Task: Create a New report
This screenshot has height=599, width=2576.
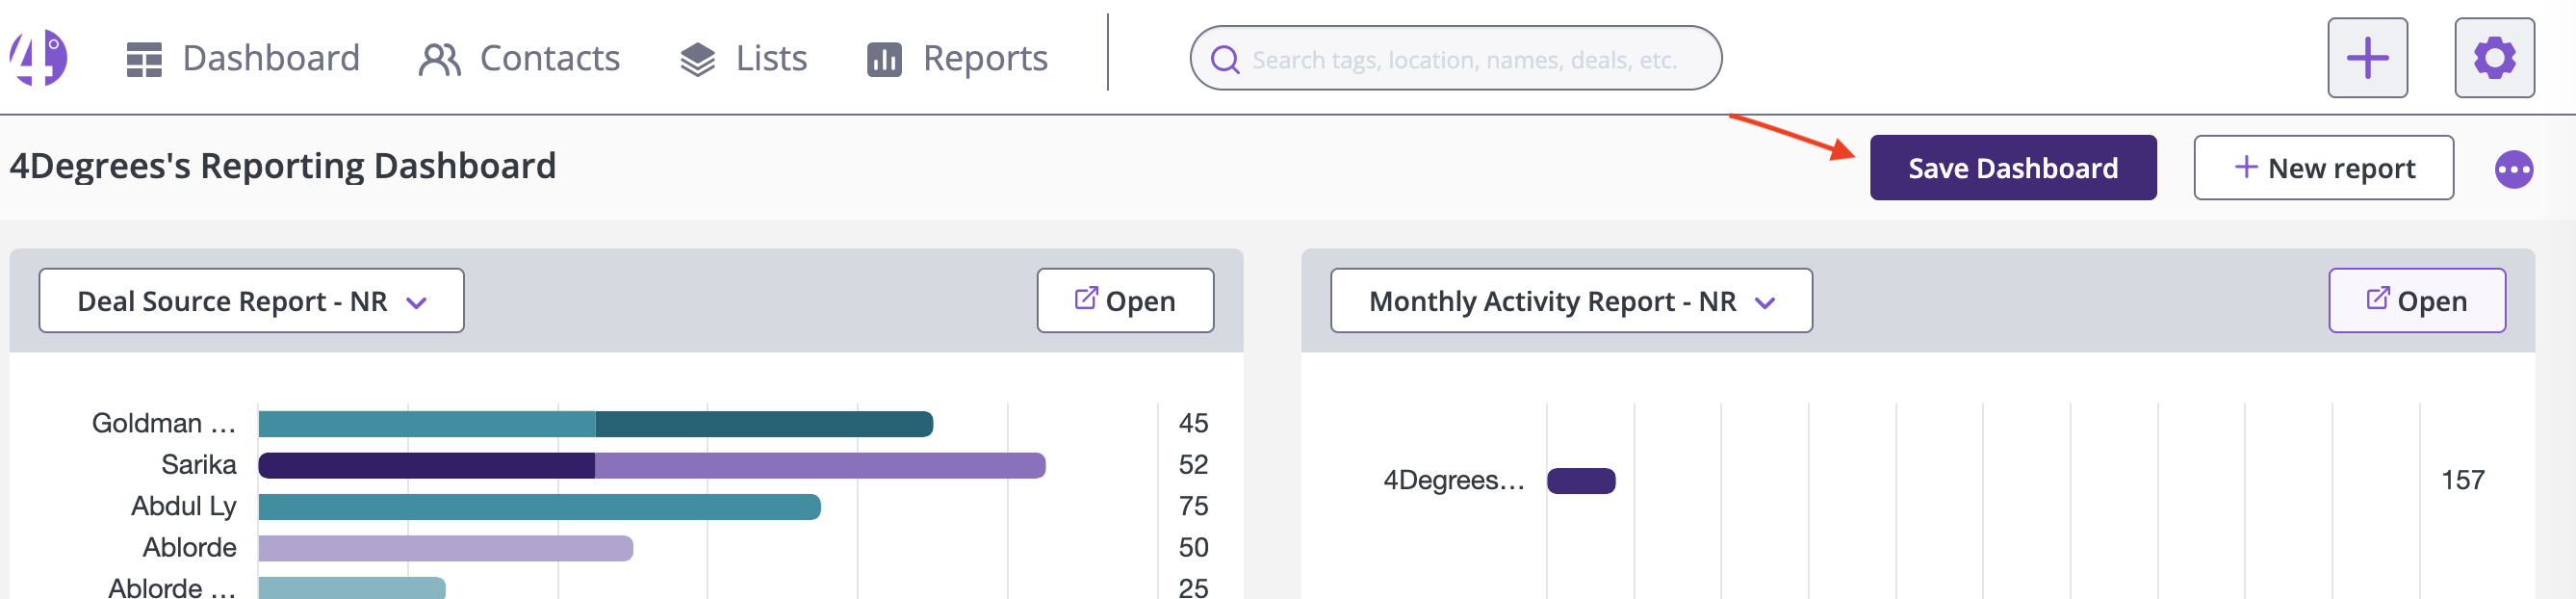Action: 2322,168
